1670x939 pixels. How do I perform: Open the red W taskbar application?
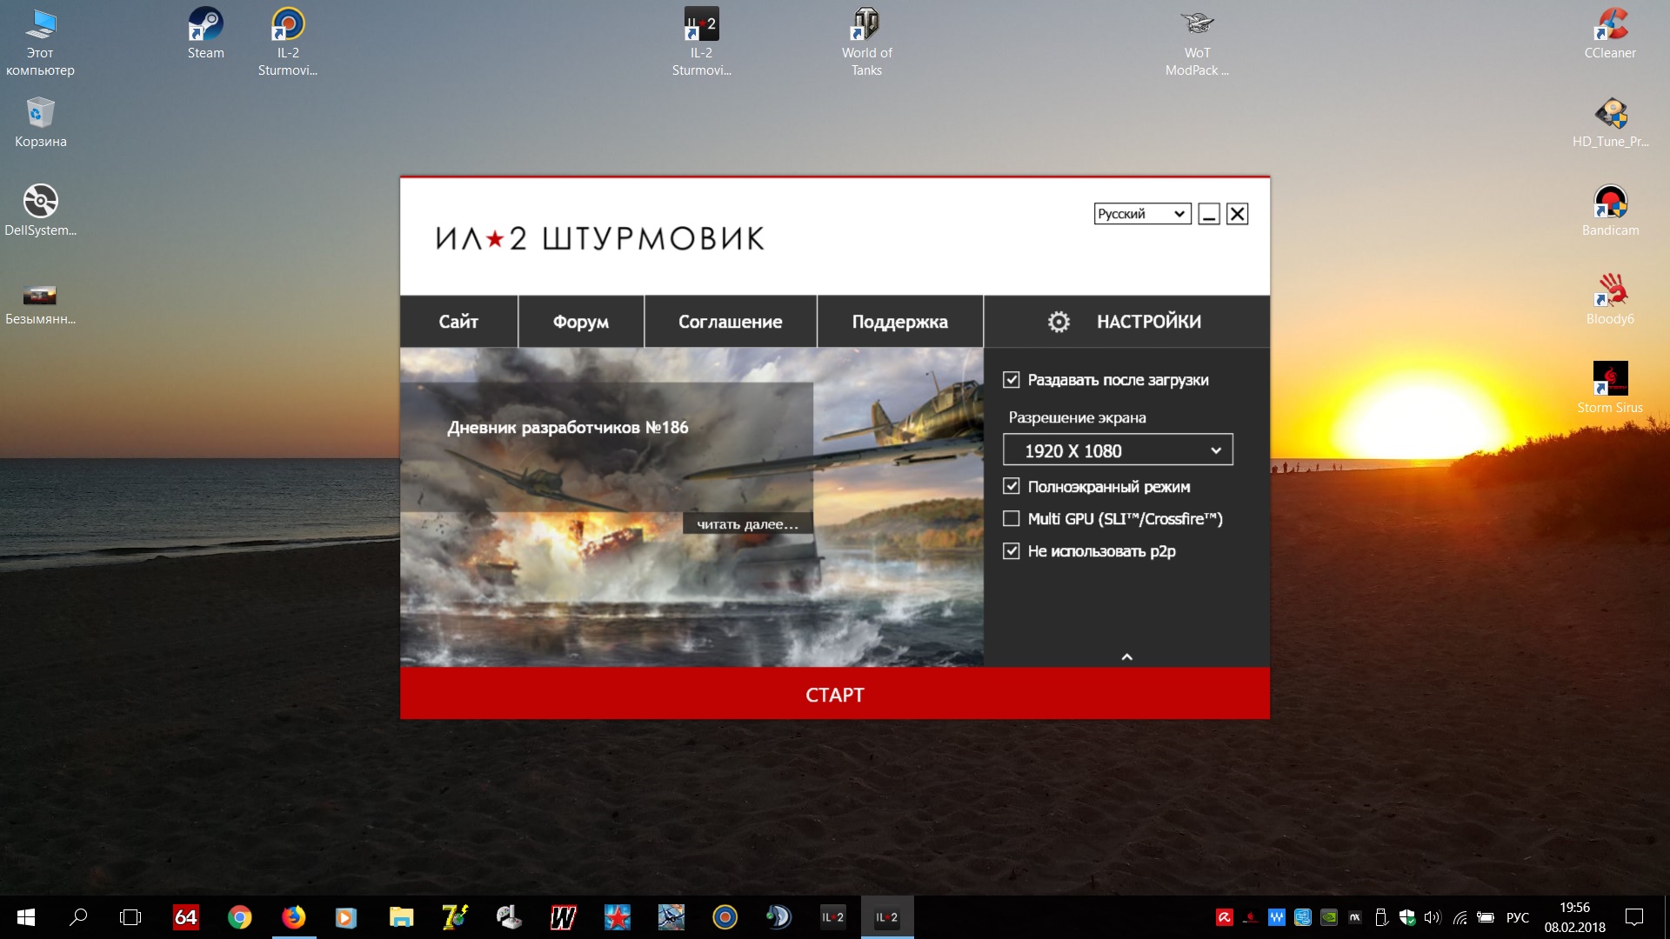(x=563, y=917)
